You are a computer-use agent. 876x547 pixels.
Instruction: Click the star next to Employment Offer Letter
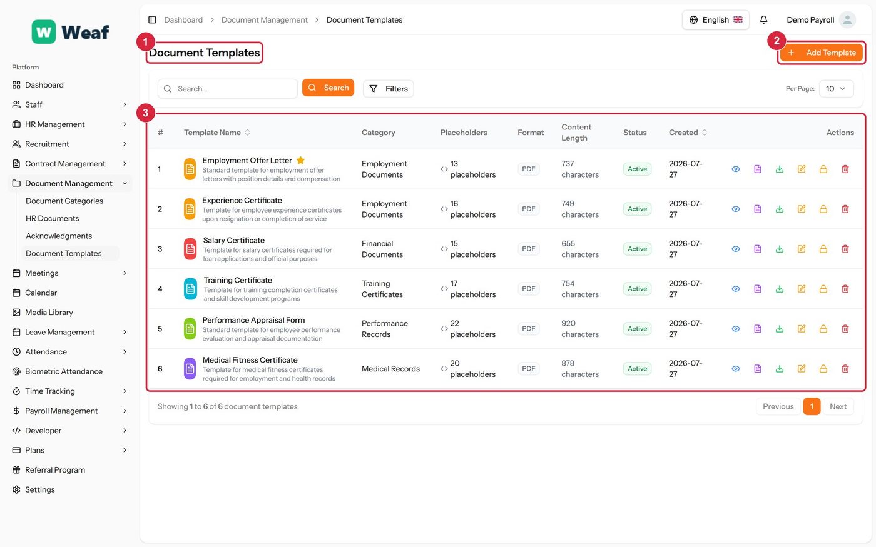300,160
